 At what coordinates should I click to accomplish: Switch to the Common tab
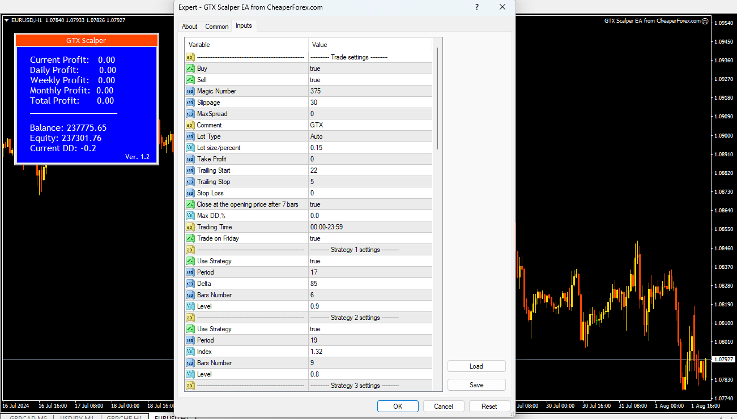point(217,27)
